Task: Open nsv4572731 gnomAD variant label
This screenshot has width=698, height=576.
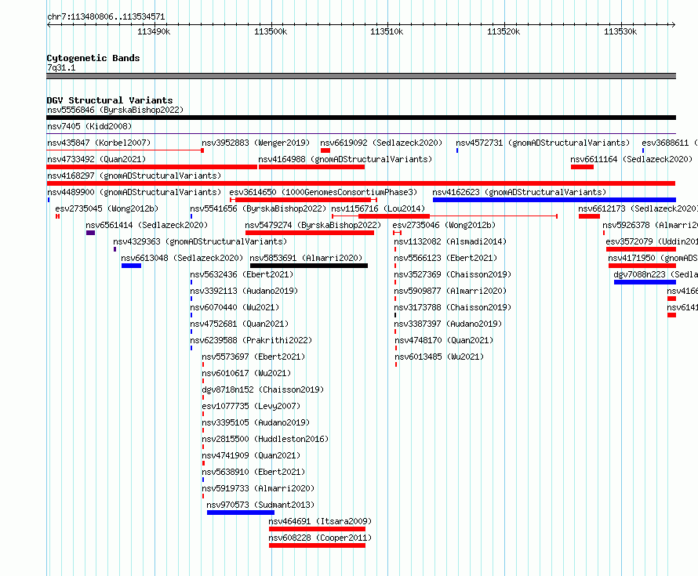Action: pyautogui.click(x=543, y=143)
